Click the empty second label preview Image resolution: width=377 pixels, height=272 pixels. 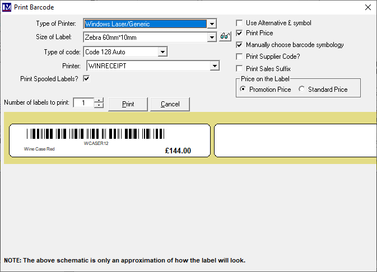[295, 140]
